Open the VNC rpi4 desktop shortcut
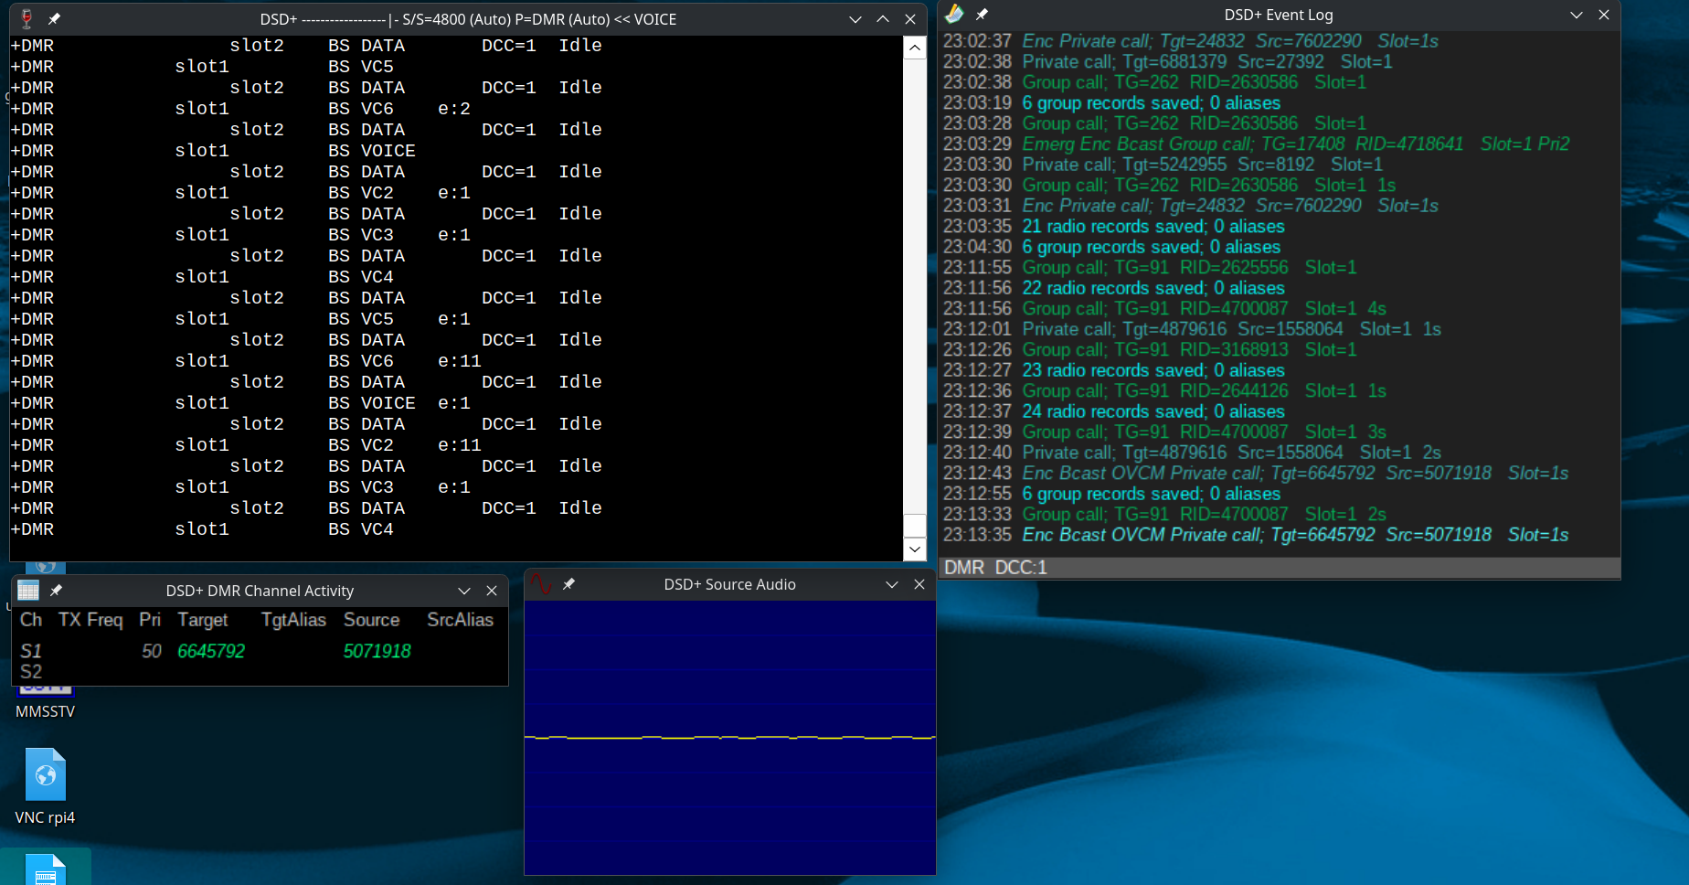The image size is (1689, 885). click(x=45, y=787)
